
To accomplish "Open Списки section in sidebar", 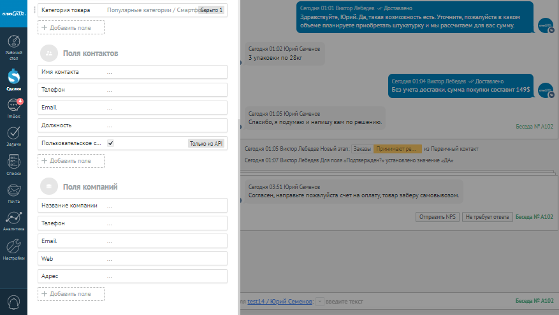I will pyautogui.click(x=13, y=164).
